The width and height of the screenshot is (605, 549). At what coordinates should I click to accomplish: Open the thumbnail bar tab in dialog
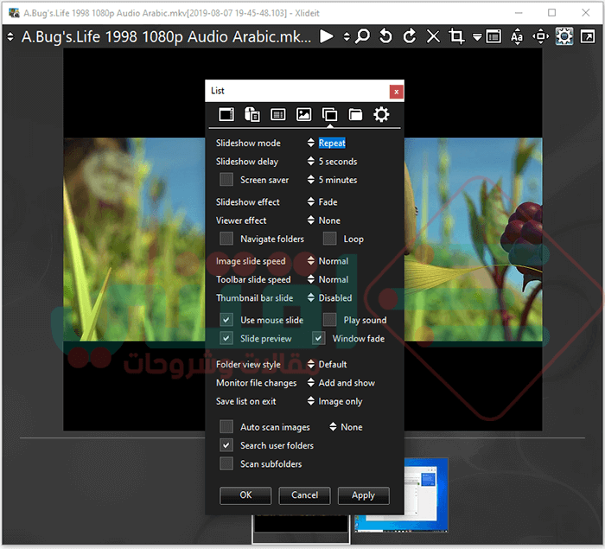[277, 115]
